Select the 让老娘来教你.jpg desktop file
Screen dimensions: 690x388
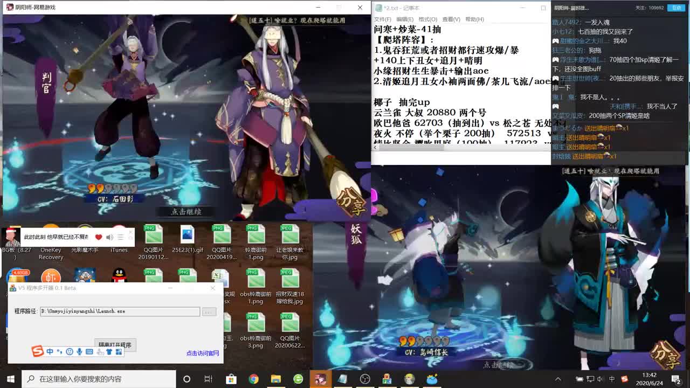290,242
